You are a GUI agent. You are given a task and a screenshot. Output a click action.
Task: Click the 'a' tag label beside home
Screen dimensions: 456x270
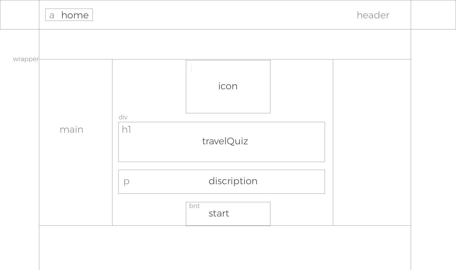tap(52, 16)
